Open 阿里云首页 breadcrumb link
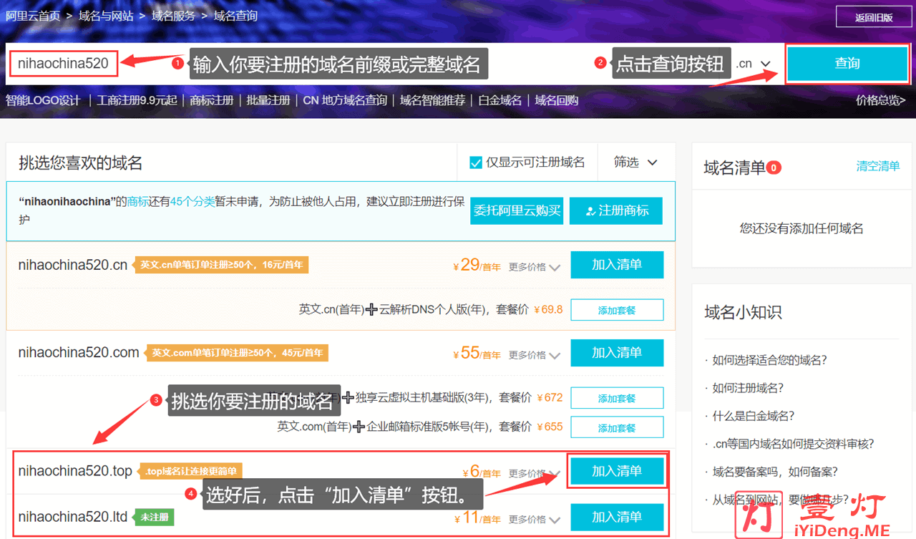 point(33,16)
